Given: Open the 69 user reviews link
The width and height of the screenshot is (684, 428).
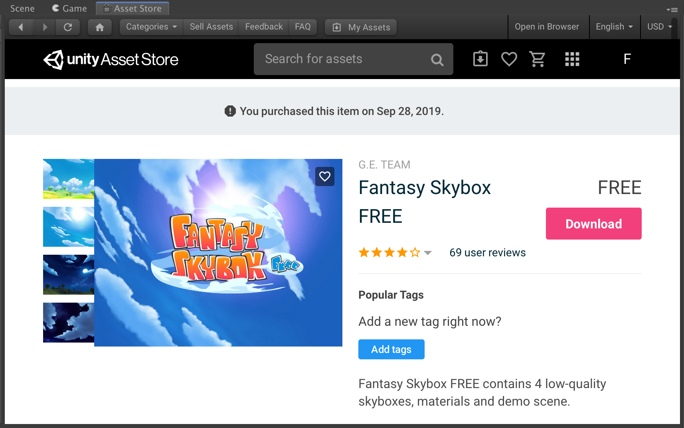Looking at the screenshot, I should point(487,253).
